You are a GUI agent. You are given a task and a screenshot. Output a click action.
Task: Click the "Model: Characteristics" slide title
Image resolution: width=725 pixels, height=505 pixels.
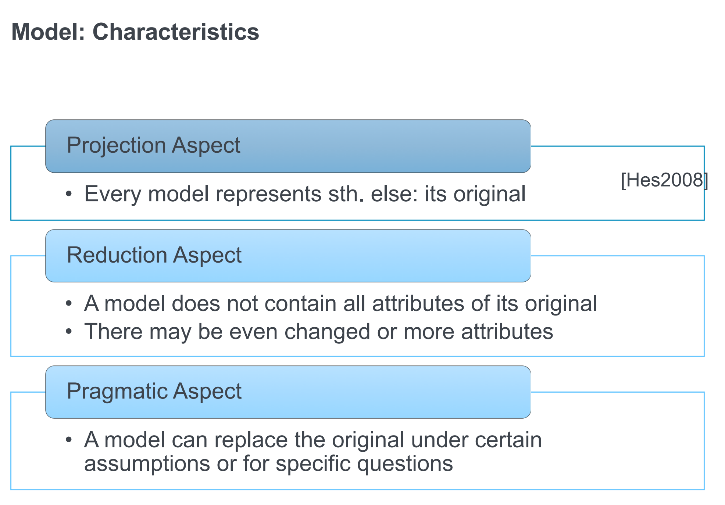pyautogui.click(x=135, y=32)
